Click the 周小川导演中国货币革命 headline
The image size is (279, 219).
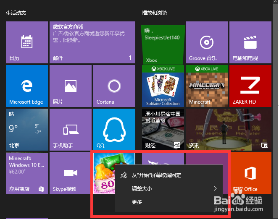pos(163,117)
